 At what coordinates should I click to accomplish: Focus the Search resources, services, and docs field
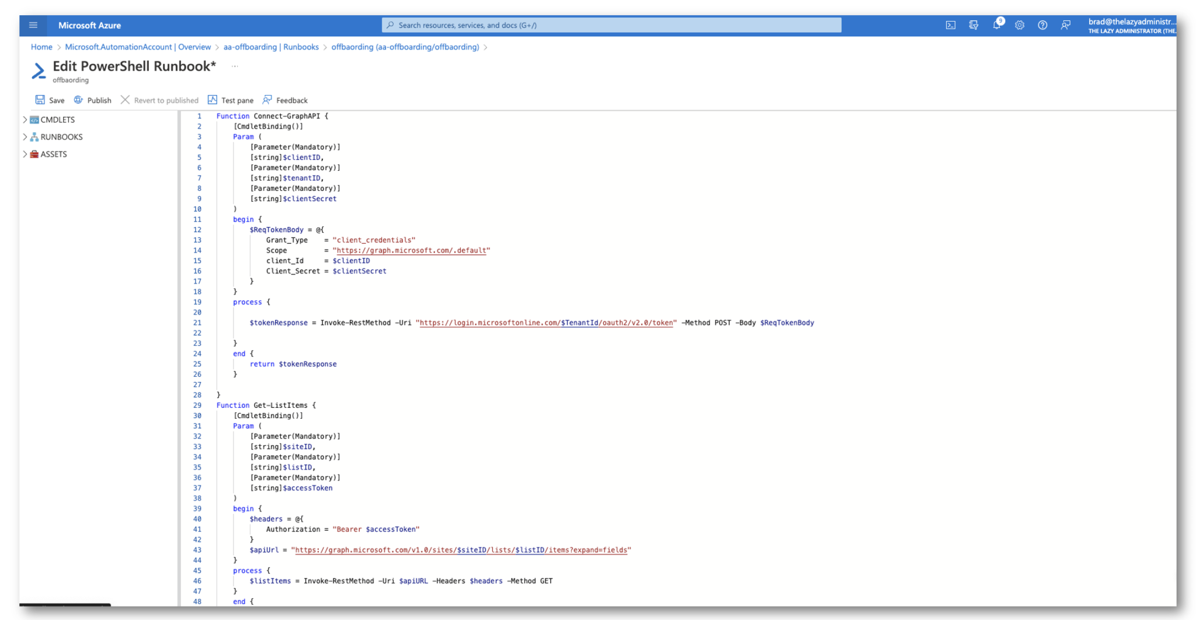(x=611, y=25)
